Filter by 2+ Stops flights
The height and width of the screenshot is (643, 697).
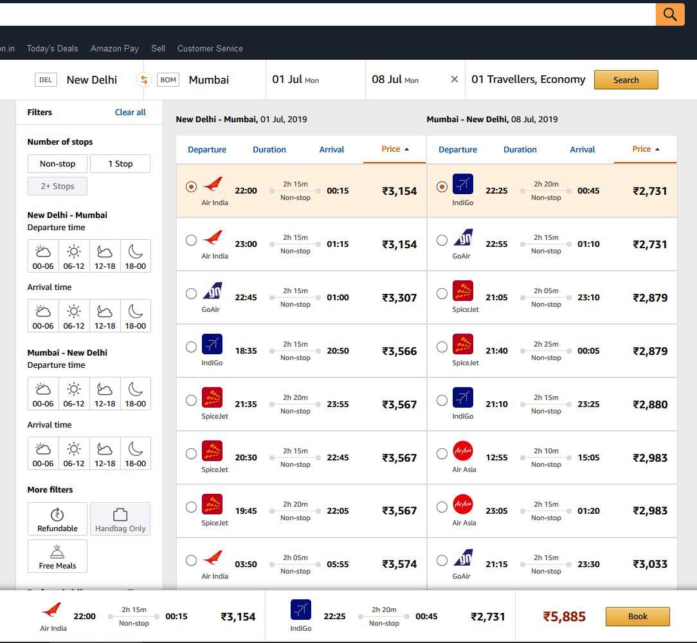tap(57, 186)
